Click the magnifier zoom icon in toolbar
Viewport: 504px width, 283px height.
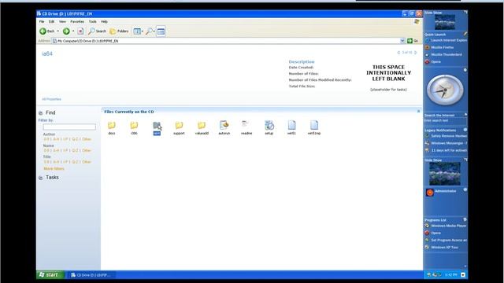click(149, 31)
